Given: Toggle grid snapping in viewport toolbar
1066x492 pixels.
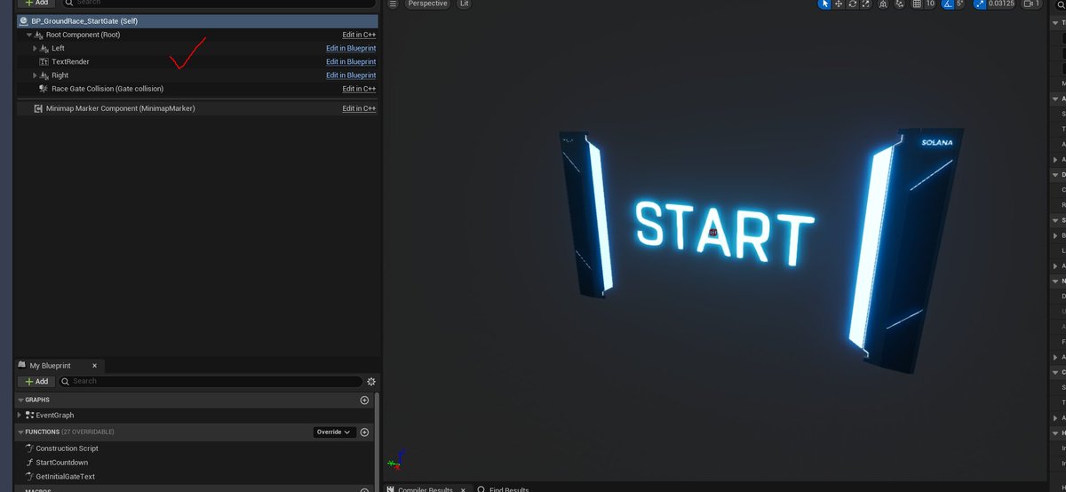Looking at the screenshot, I should tap(917, 4).
